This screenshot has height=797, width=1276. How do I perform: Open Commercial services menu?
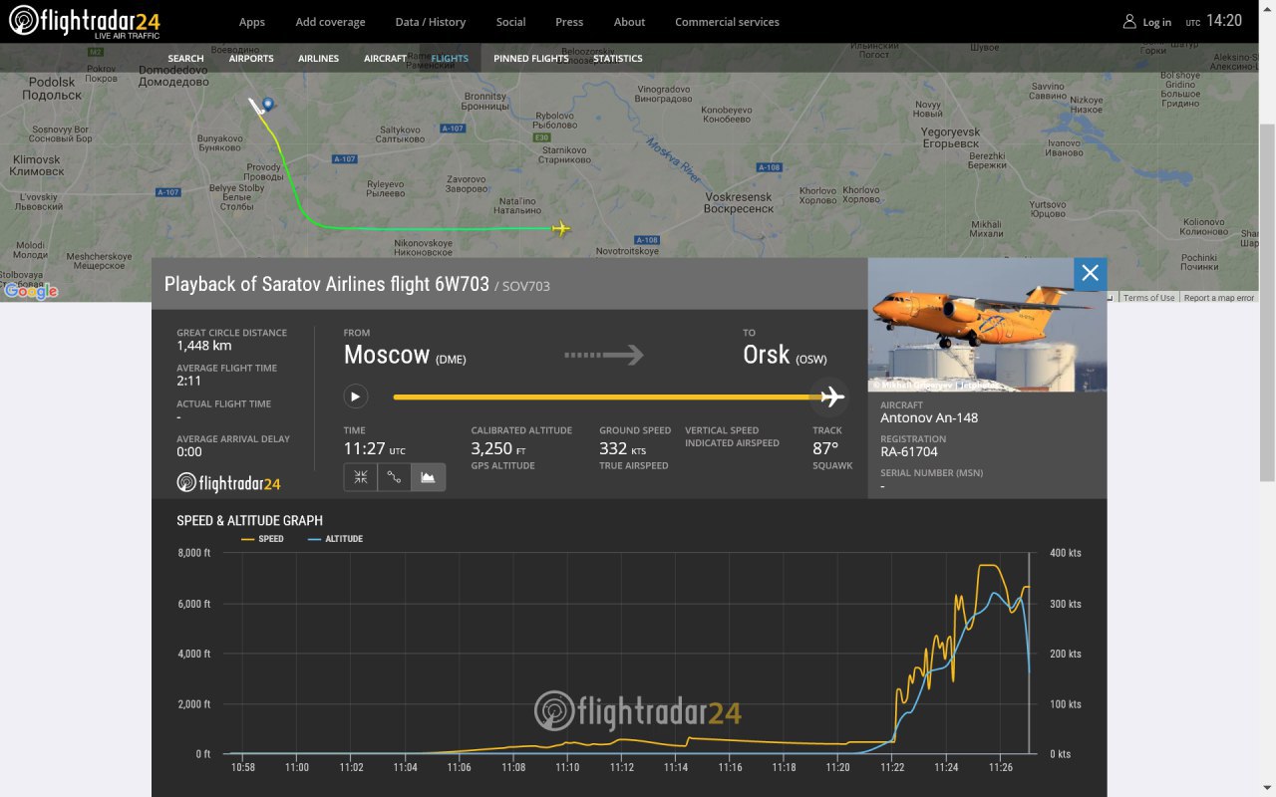pos(727,22)
